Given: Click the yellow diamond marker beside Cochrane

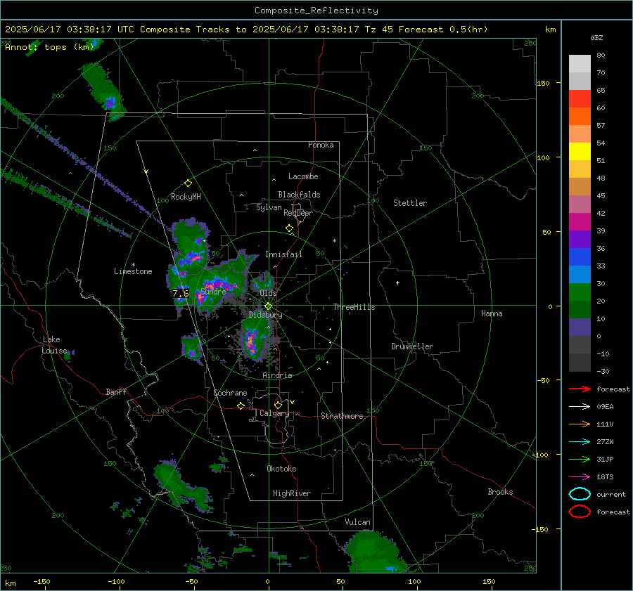Looking at the screenshot, I should point(241,405).
